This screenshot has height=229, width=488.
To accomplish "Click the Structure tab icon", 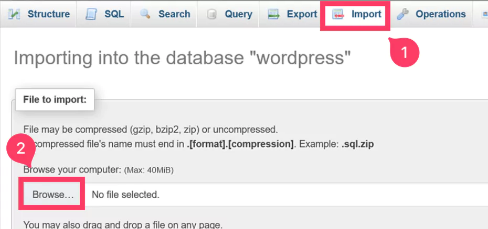I will 13,14.
